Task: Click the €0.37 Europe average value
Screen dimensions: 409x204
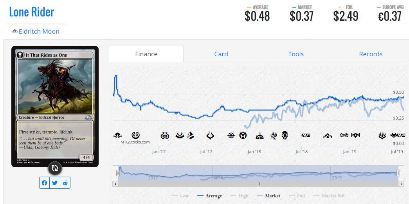Action: [x=390, y=16]
